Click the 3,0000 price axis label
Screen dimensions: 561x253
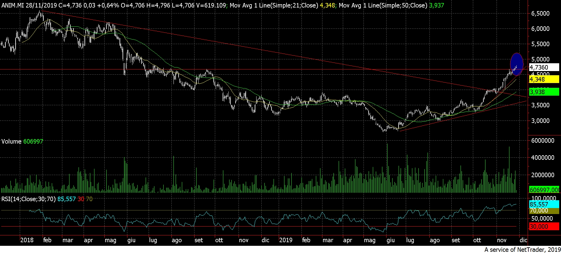click(540, 121)
